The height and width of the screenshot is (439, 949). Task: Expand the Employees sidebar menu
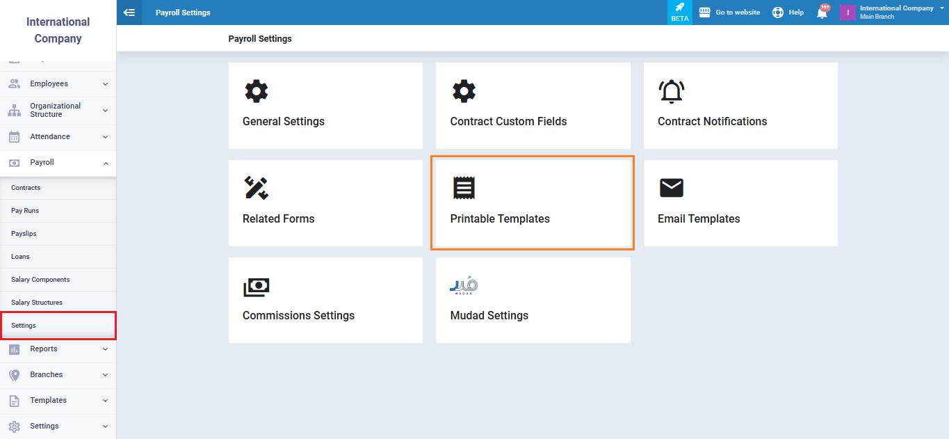[x=58, y=83]
